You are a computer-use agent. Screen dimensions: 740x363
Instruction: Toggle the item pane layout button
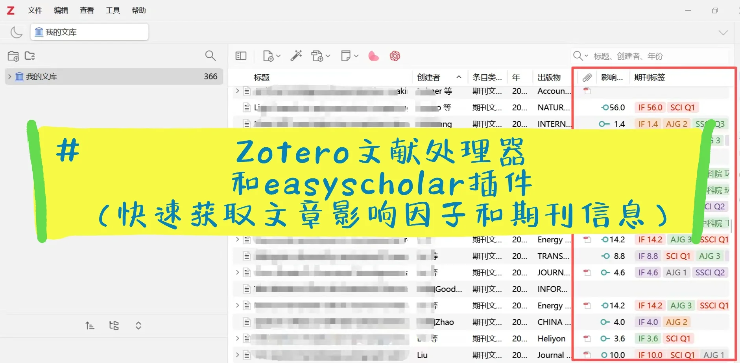click(240, 56)
